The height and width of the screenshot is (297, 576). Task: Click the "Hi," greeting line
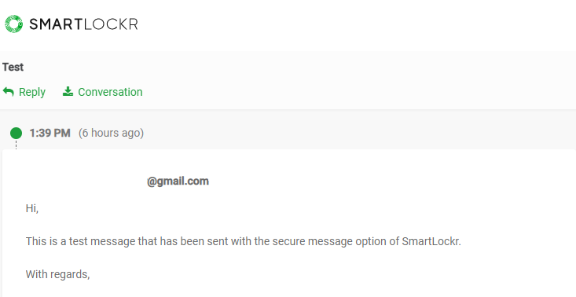pos(32,208)
